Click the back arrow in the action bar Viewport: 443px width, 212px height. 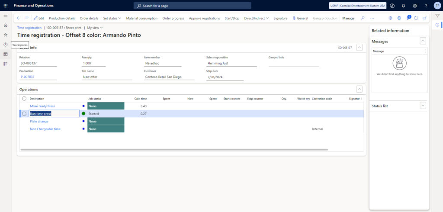pos(19,18)
